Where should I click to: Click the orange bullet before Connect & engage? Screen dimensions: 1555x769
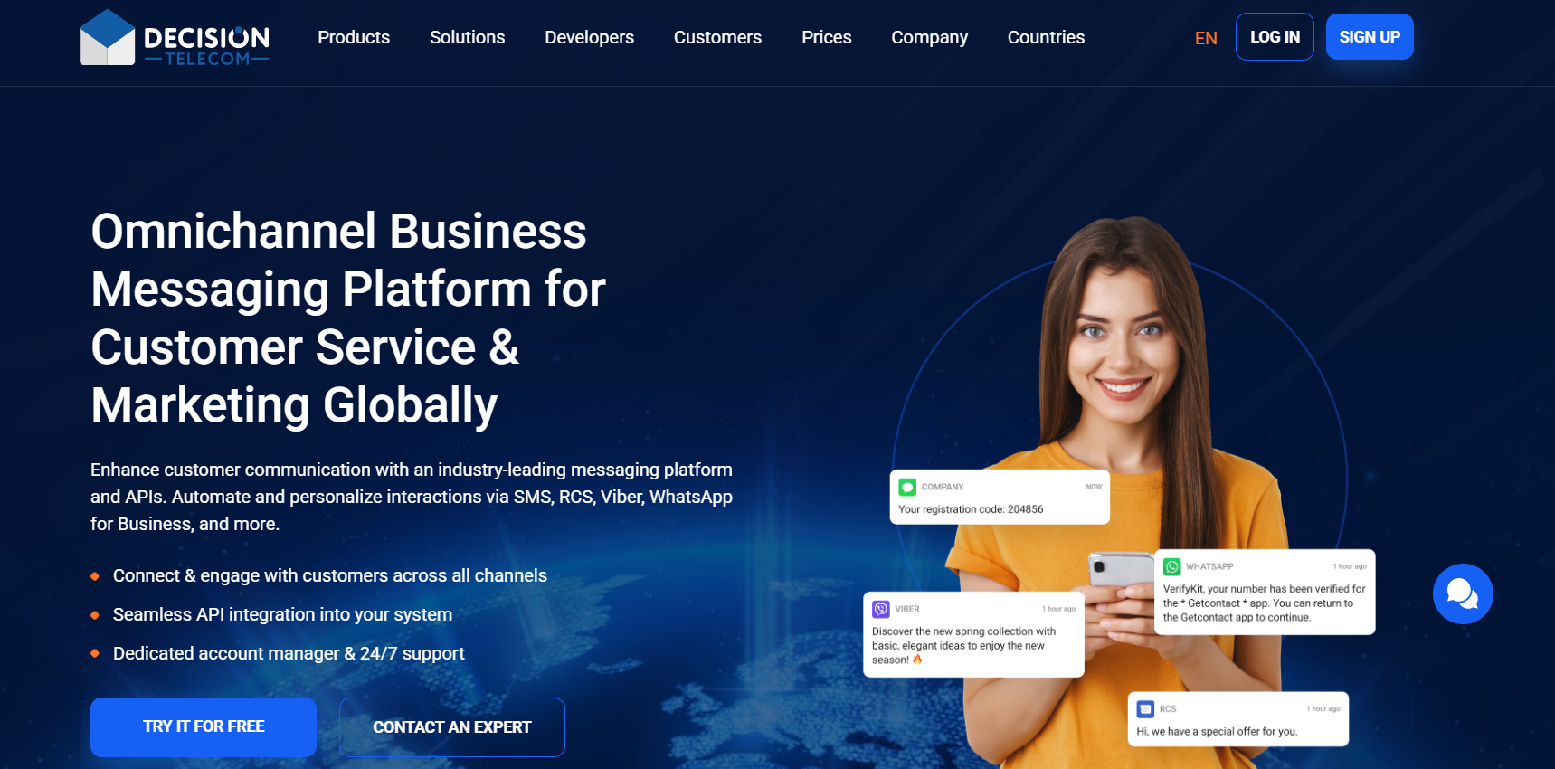point(95,576)
